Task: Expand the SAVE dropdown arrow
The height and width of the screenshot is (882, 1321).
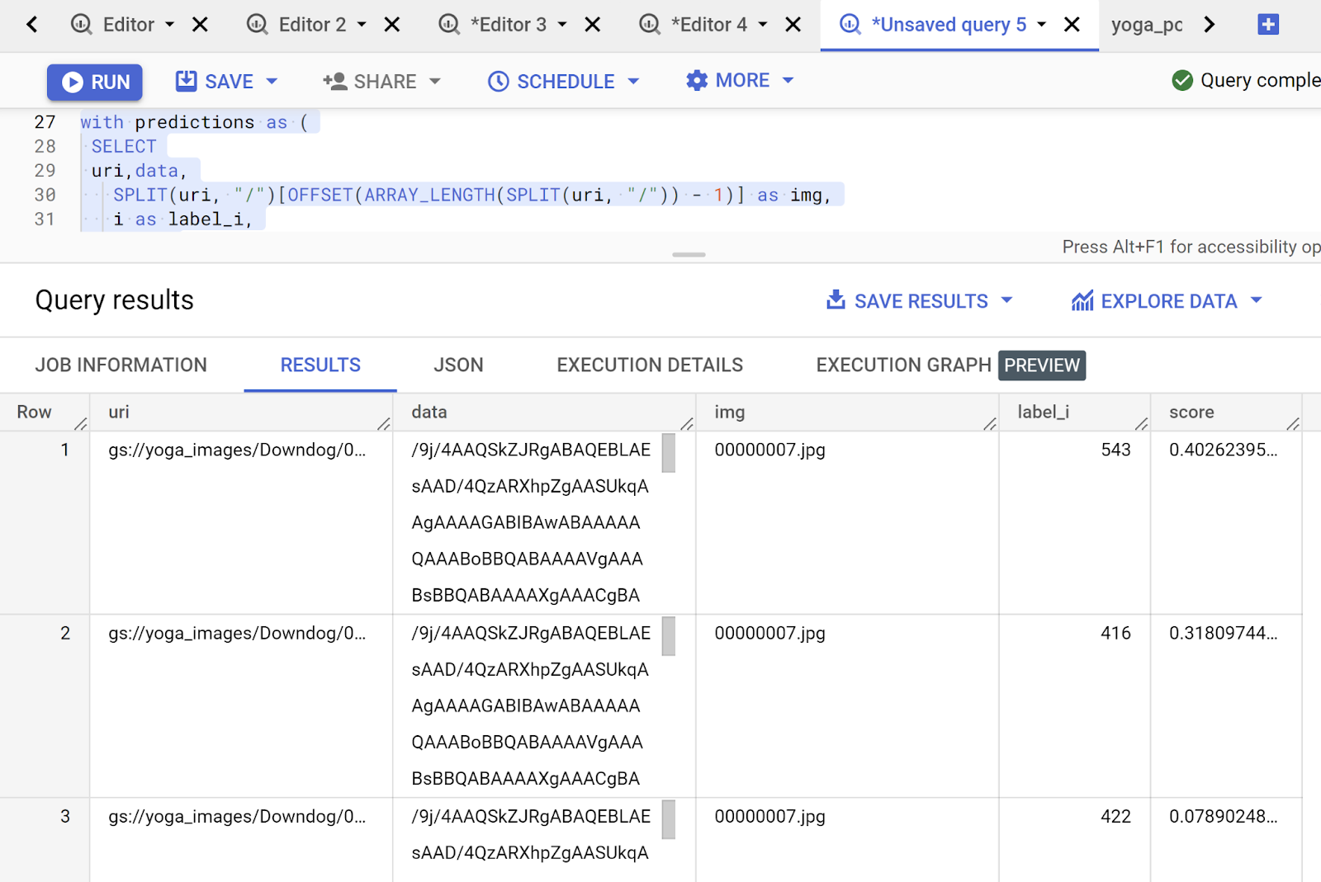Action: (x=272, y=81)
